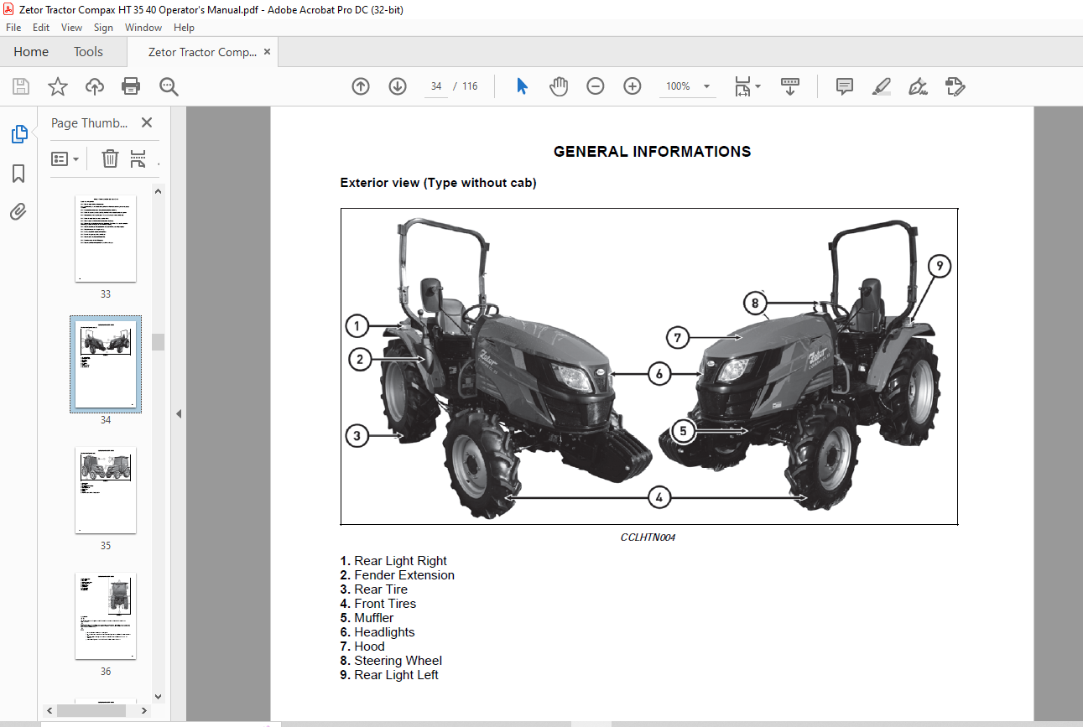Choose the Selection arrow tool
The image size is (1083, 727).
point(522,86)
